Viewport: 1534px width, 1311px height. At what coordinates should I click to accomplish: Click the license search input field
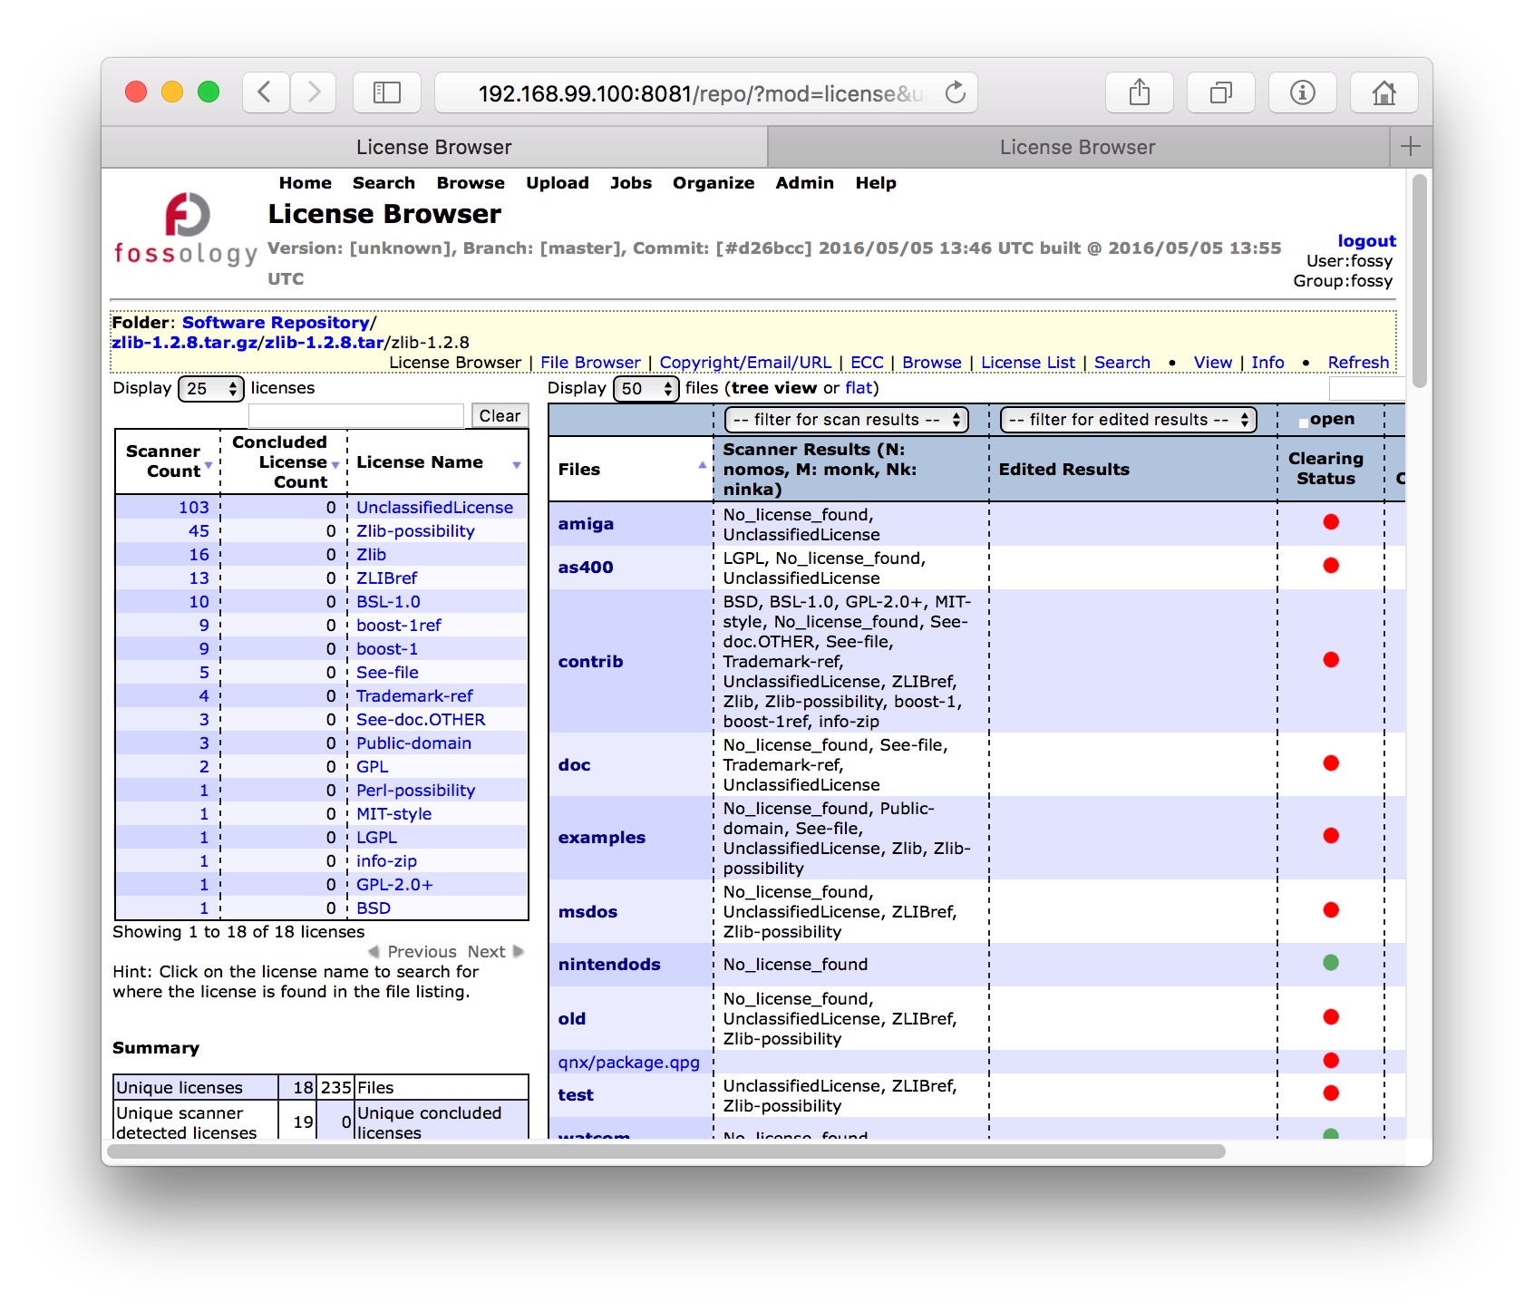356,415
